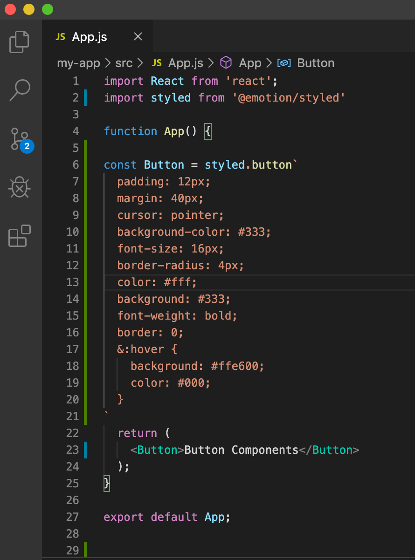Click the 'color: #000;' line
The height and width of the screenshot is (560, 415).
(x=171, y=383)
